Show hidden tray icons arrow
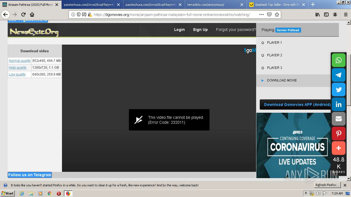This screenshot has height=197, width=351. (x=306, y=193)
